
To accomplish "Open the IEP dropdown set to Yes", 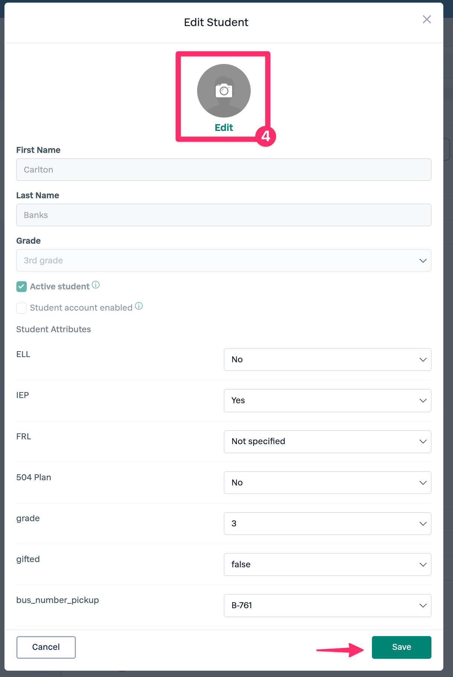I will pyautogui.click(x=327, y=401).
